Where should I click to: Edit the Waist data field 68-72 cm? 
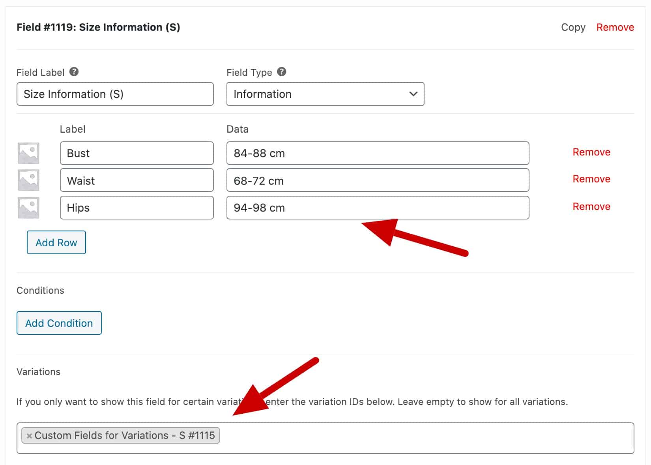tap(378, 180)
